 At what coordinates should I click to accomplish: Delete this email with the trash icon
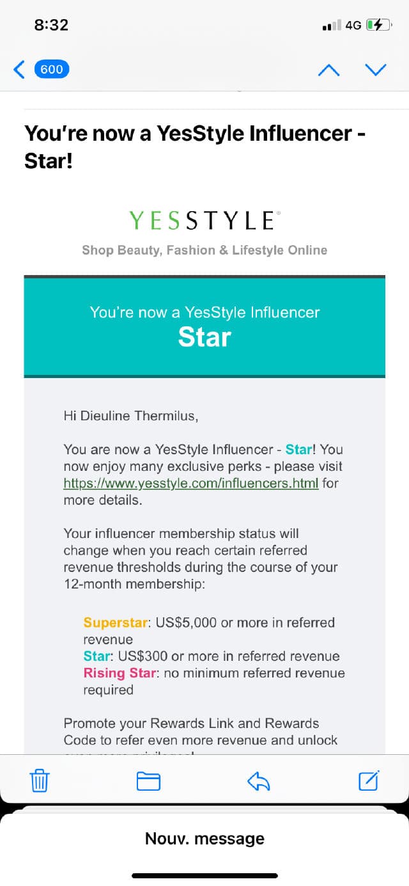click(40, 780)
